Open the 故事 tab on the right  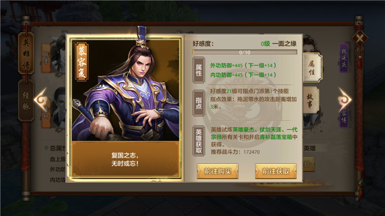[x=310, y=100]
